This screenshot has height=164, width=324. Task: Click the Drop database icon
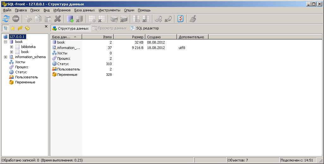point(79,19)
